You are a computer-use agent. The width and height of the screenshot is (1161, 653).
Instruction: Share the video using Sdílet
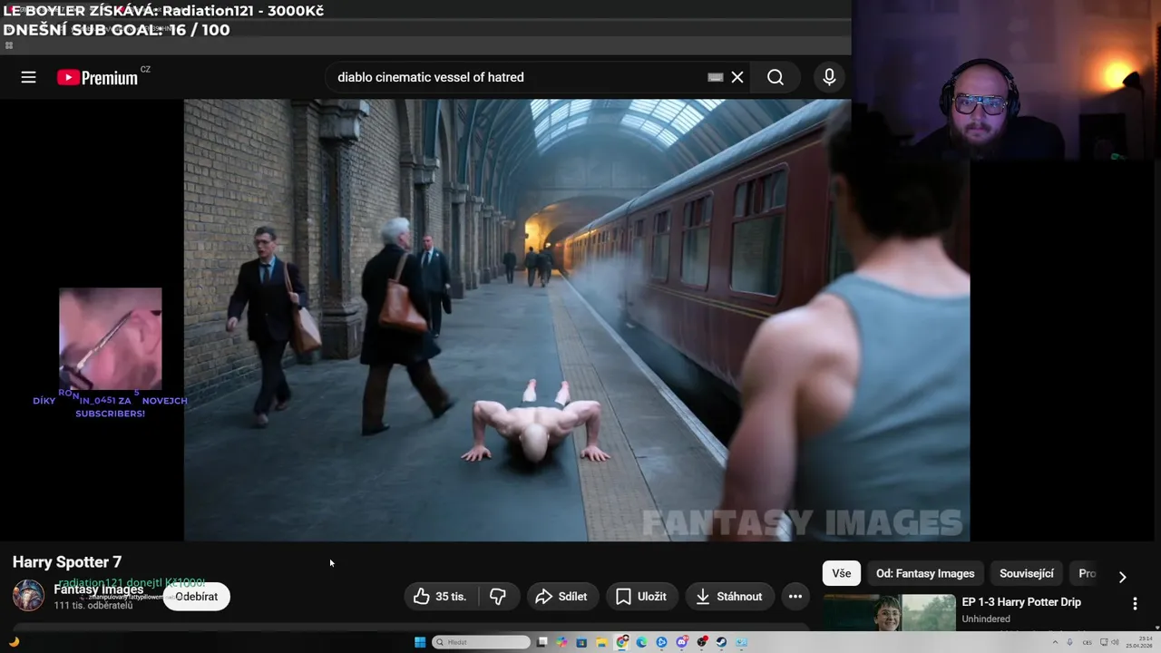tap(561, 596)
